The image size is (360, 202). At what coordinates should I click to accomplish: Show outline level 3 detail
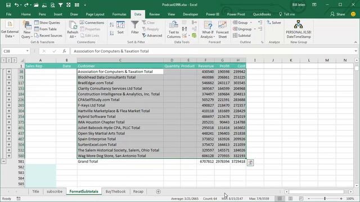pyautogui.click(x=14, y=60)
